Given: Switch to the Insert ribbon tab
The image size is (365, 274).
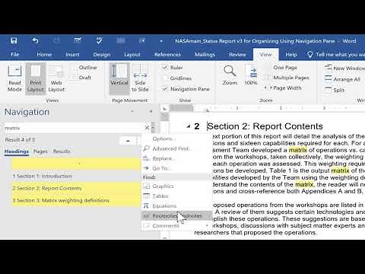Looking at the screenshot, I should (x=72, y=55).
